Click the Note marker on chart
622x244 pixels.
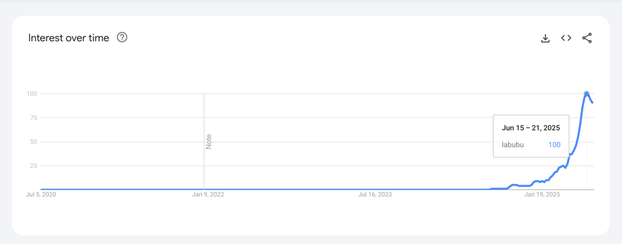[209, 141]
